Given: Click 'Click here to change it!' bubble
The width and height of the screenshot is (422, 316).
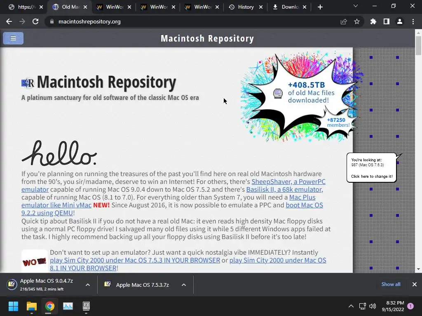Looking at the screenshot, I should (x=372, y=177).
